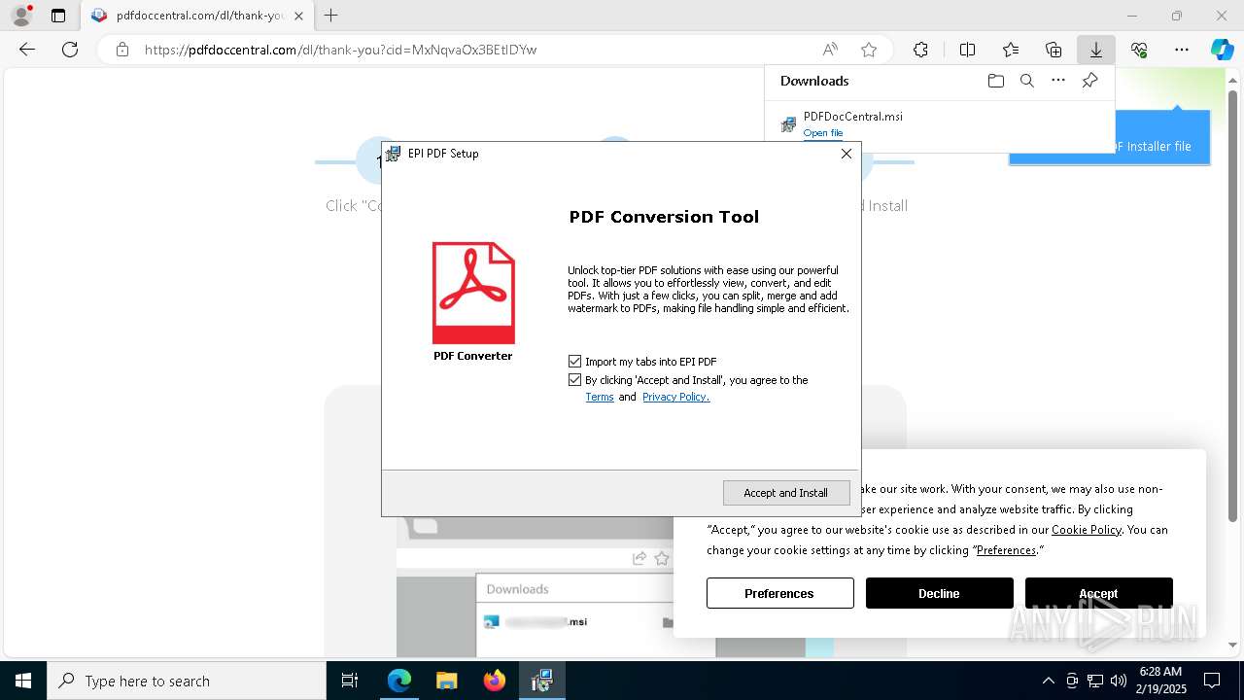Click the address bar URL

(340, 50)
